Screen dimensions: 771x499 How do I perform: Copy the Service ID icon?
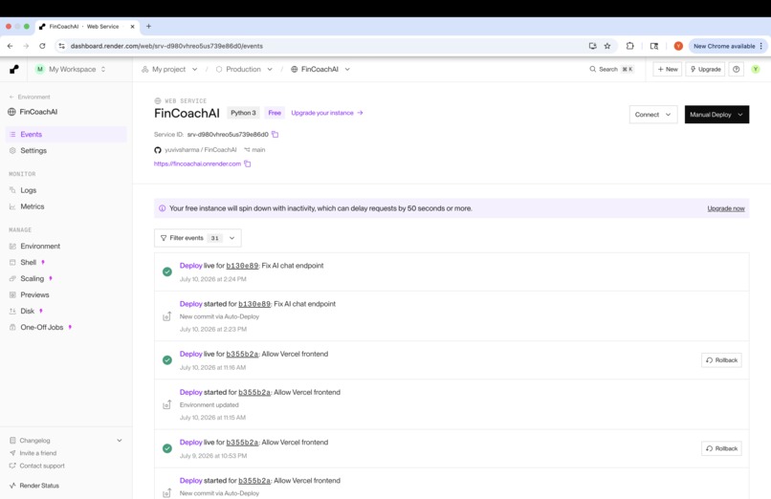pyautogui.click(x=275, y=134)
